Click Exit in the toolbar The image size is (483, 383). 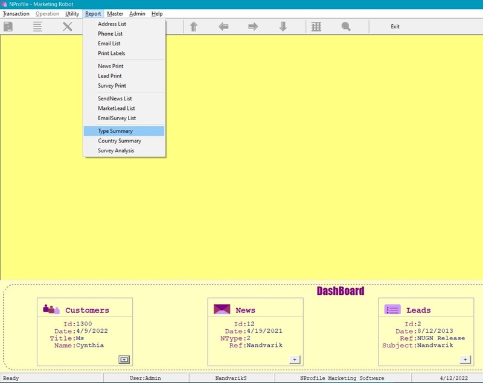(x=395, y=27)
